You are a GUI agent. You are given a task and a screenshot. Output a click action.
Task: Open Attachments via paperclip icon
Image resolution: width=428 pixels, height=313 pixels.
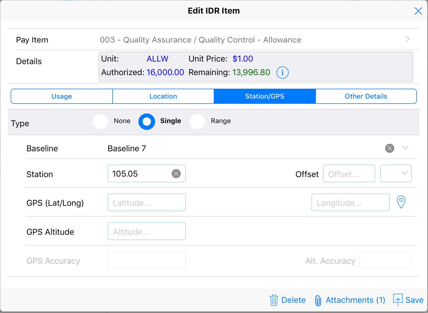318,300
